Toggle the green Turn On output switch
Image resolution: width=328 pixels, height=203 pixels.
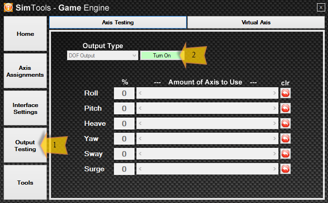tap(161, 55)
